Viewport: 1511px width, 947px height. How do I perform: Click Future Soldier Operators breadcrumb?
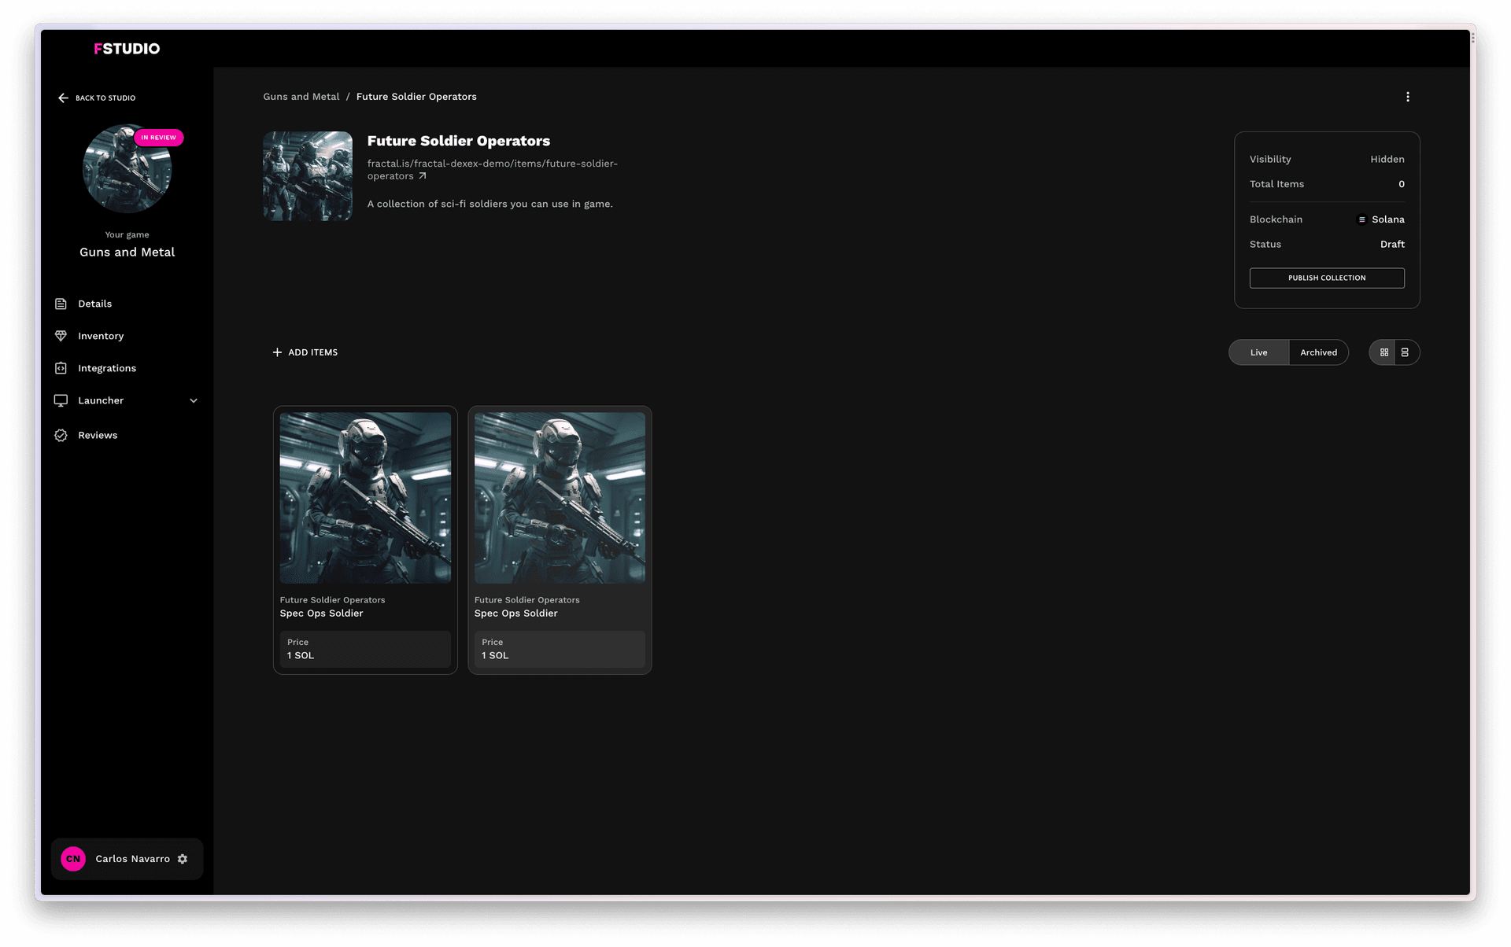click(416, 97)
